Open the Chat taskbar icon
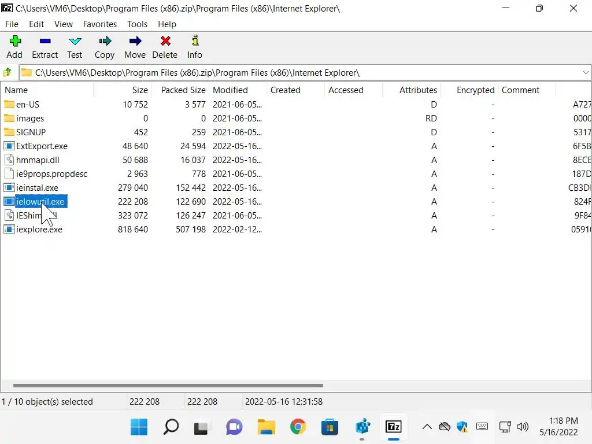 [234, 427]
